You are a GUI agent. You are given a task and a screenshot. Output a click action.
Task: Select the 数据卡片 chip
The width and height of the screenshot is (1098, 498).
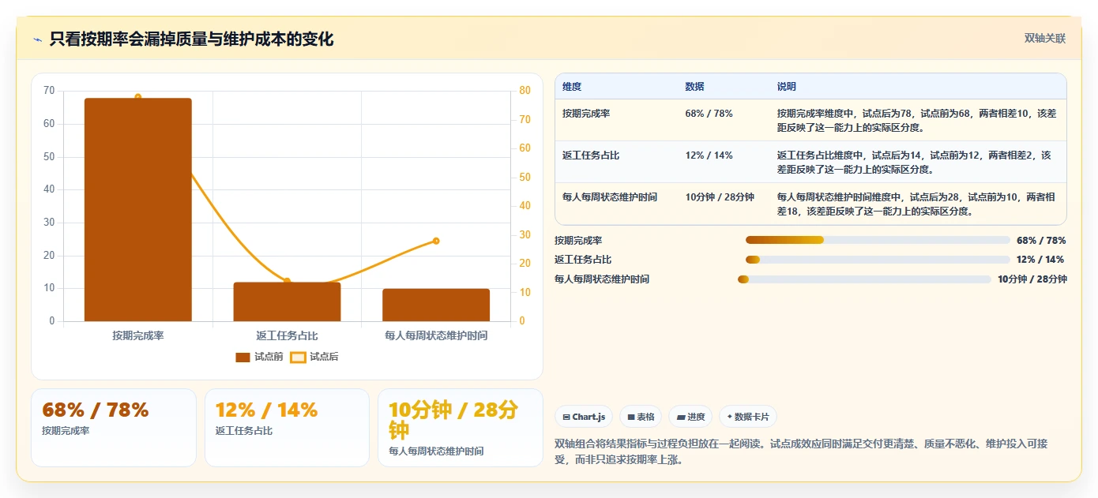click(747, 417)
